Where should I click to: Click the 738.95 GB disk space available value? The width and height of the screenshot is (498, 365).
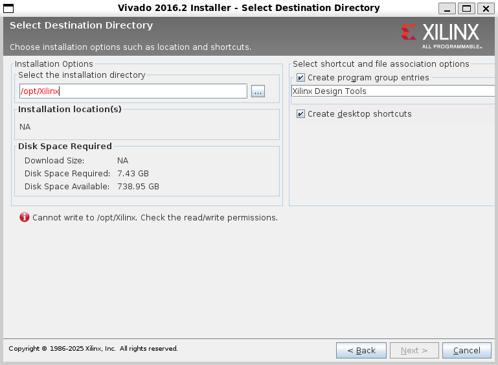click(138, 187)
